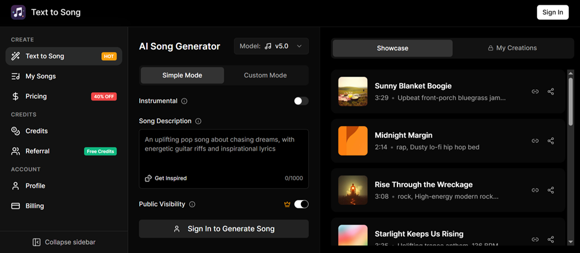Screen dimensions: 580x253
Task: Click the Text to Song logo icon
Action: pos(18,12)
